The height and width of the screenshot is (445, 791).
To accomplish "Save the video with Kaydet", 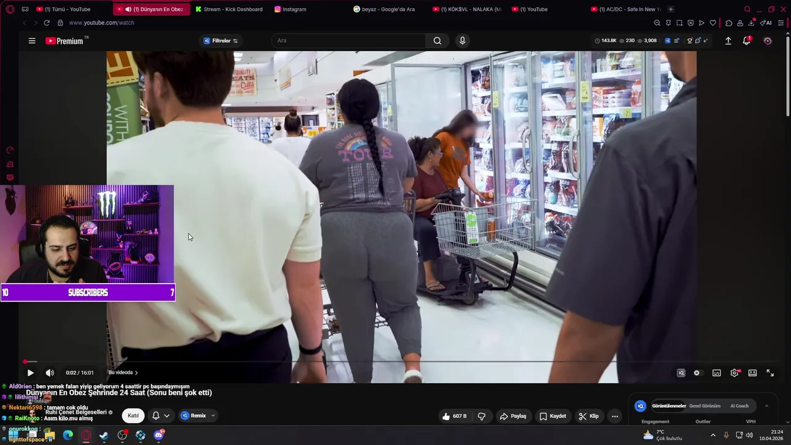I will pyautogui.click(x=552, y=416).
